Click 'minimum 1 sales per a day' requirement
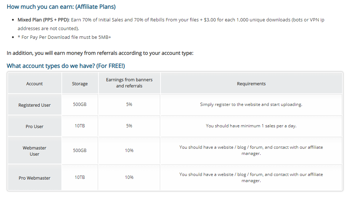The image size is (352, 197). point(251,126)
